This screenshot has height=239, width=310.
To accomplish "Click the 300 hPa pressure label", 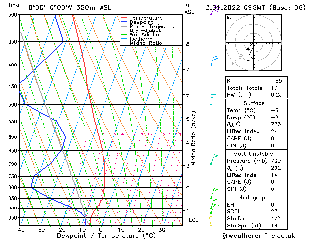I will pos(14,15).
